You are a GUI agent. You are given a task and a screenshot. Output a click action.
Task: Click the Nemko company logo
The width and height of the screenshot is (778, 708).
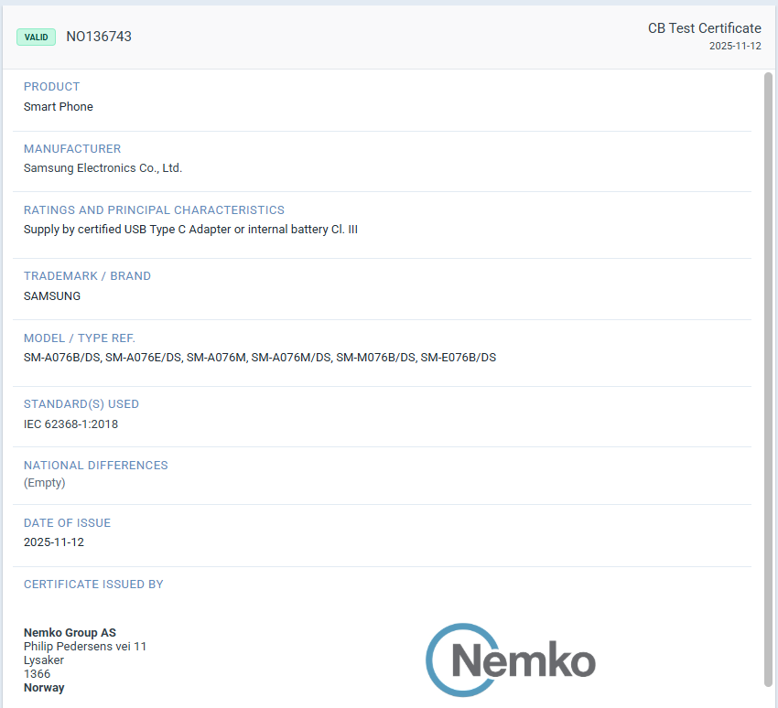[x=509, y=660]
